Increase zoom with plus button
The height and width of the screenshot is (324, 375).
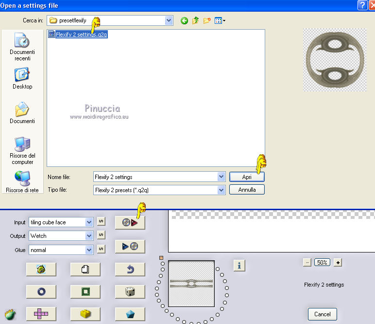[x=338, y=262]
